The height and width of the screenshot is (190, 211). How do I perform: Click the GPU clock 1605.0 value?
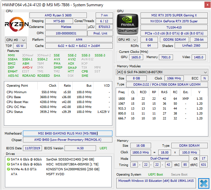tap(136, 57)
